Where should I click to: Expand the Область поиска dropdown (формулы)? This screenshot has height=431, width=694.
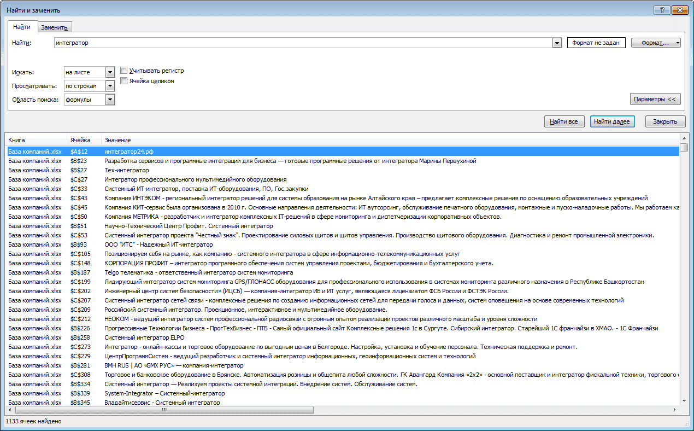tap(110, 100)
